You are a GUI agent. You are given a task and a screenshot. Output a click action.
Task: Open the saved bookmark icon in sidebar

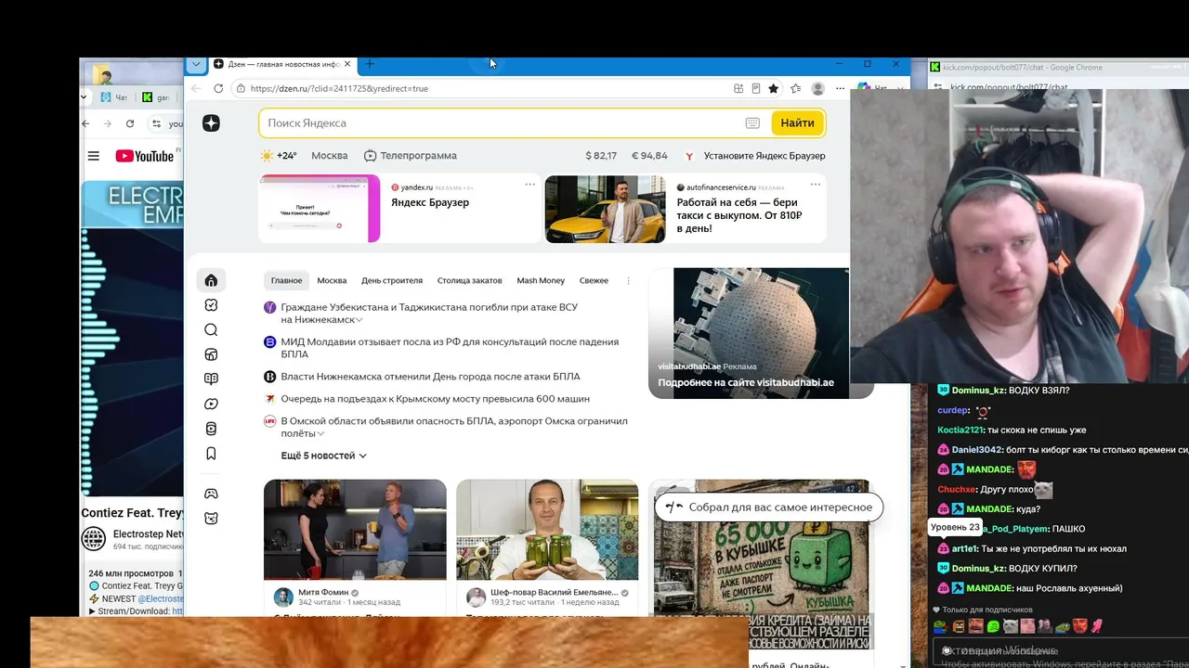click(211, 454)
